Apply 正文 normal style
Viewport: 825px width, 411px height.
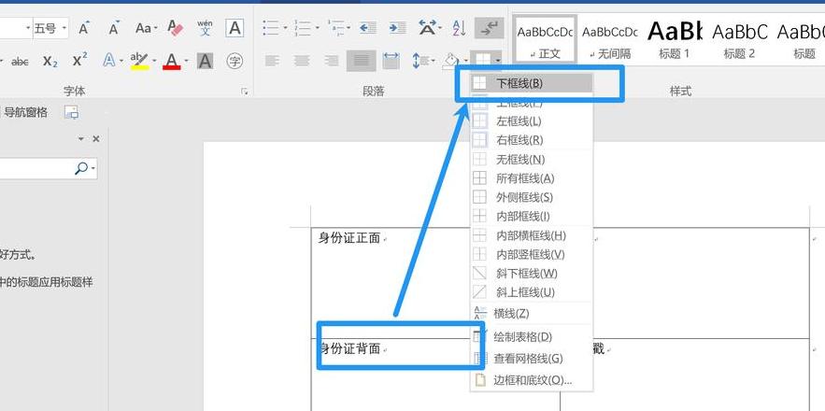pyautogui.click(x=545, y=38)
